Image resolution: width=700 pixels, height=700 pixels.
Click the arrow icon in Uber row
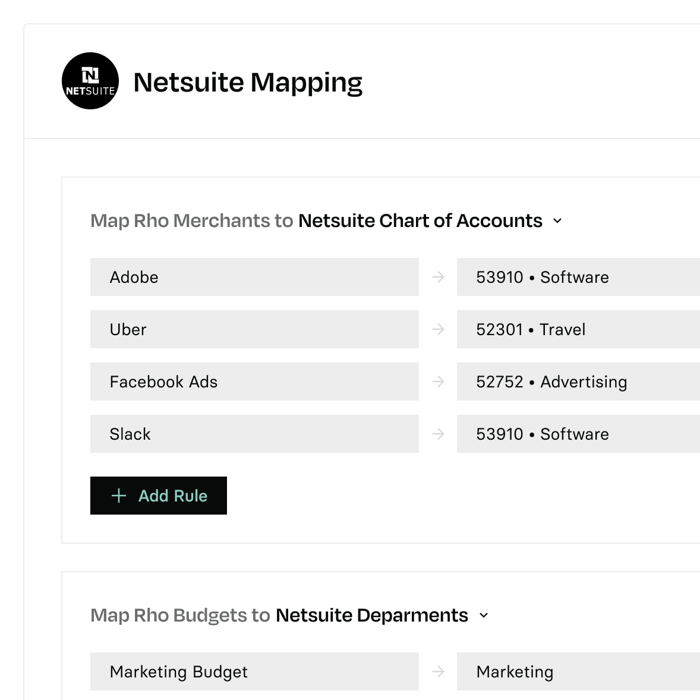coord(438,329)
